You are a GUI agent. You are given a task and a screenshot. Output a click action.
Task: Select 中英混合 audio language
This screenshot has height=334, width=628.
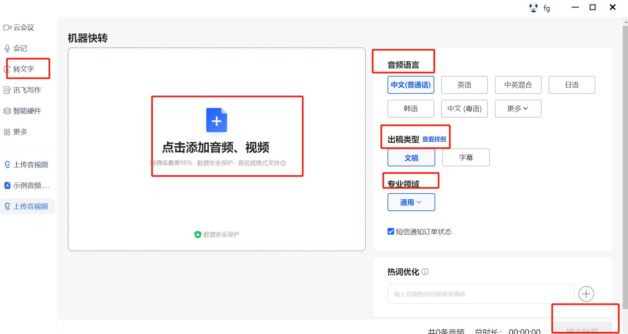point(518,85)
